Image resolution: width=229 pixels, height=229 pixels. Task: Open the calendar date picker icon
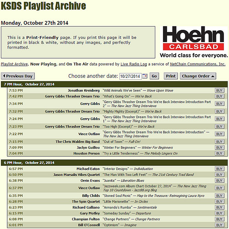145,76
